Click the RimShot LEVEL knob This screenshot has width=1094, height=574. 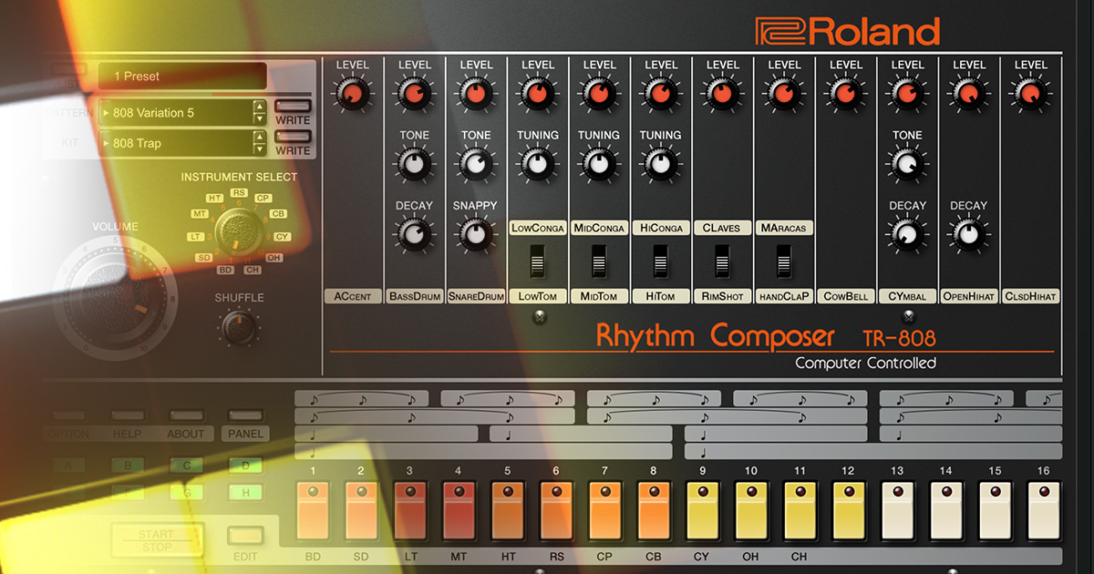point(722,93)
